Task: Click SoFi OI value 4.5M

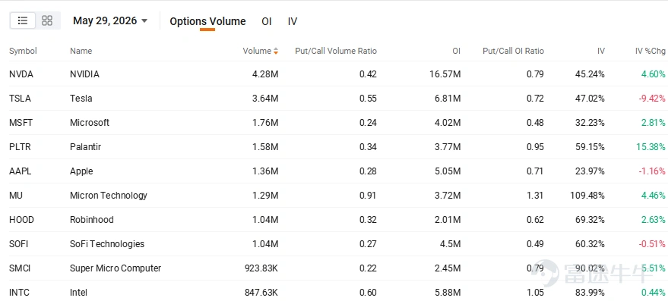Action: coord(451,244)
